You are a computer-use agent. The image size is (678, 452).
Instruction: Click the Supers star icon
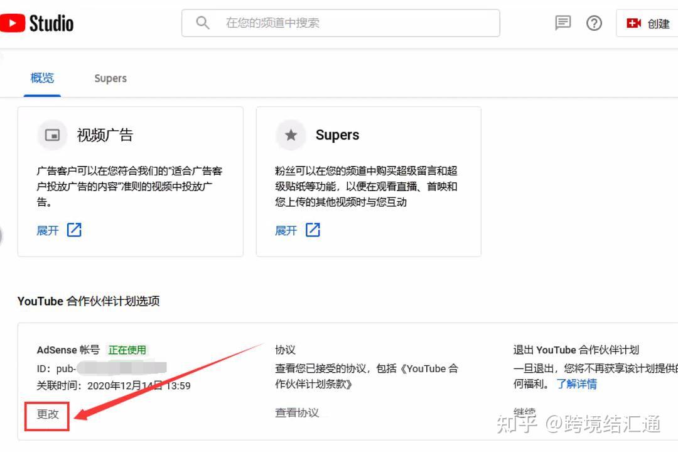[x=291, y=135]
